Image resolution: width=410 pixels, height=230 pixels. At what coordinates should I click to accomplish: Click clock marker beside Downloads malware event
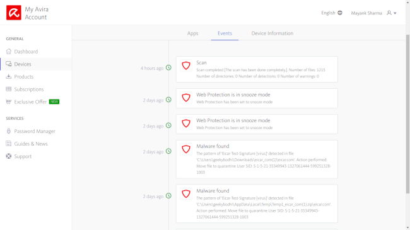click(168, 151)
